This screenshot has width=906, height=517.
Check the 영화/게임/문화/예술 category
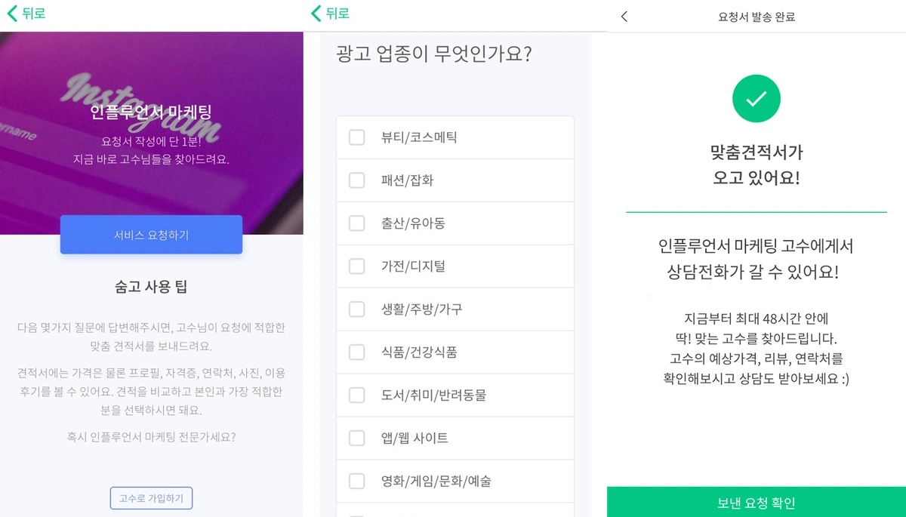pos(357,481)
